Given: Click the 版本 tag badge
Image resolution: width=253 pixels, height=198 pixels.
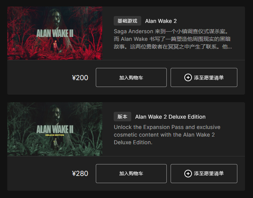Looking at the screenshot, I should point(122,116).
